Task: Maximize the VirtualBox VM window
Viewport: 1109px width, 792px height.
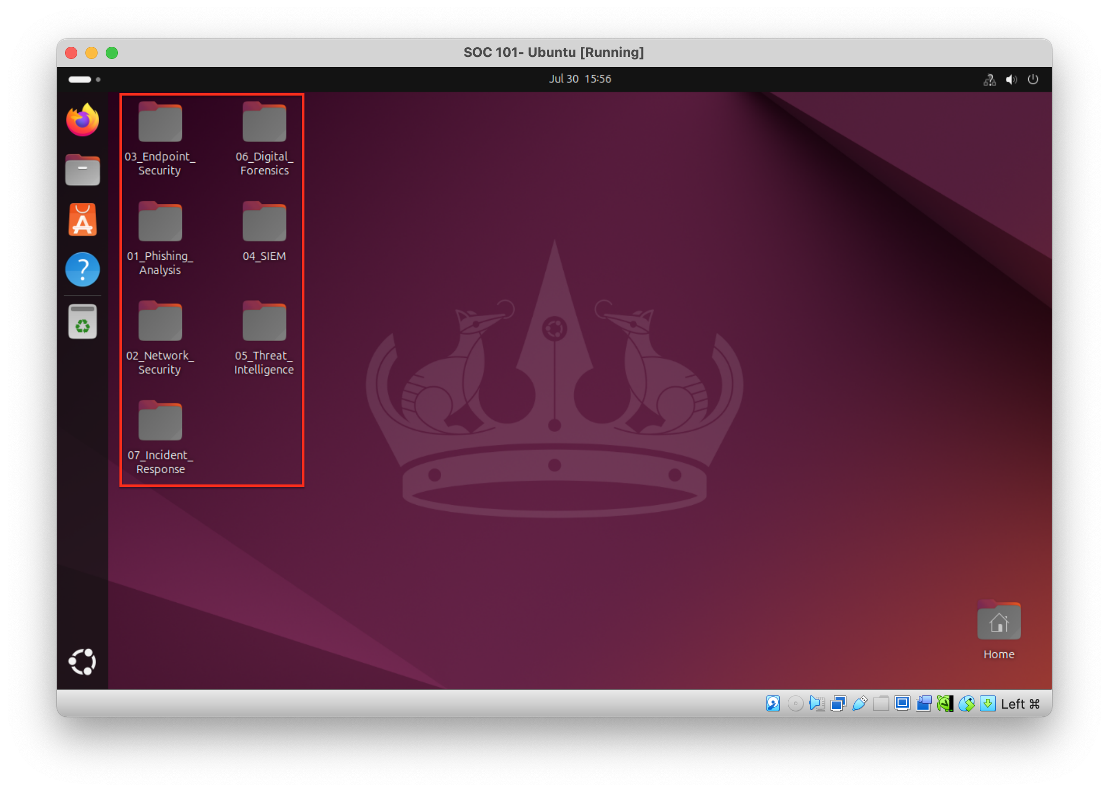Action: 112,53
